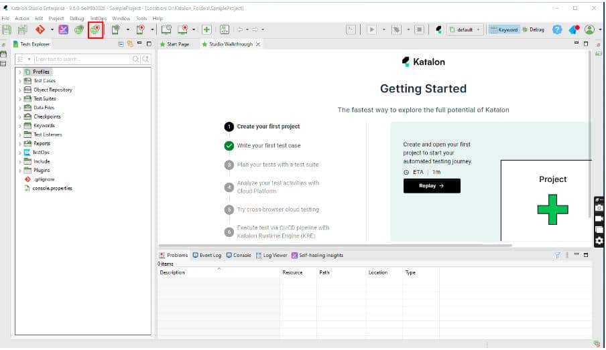Click the Record Windows monitor icon
This screenshot has width=606, height=350.
(182, 29)
